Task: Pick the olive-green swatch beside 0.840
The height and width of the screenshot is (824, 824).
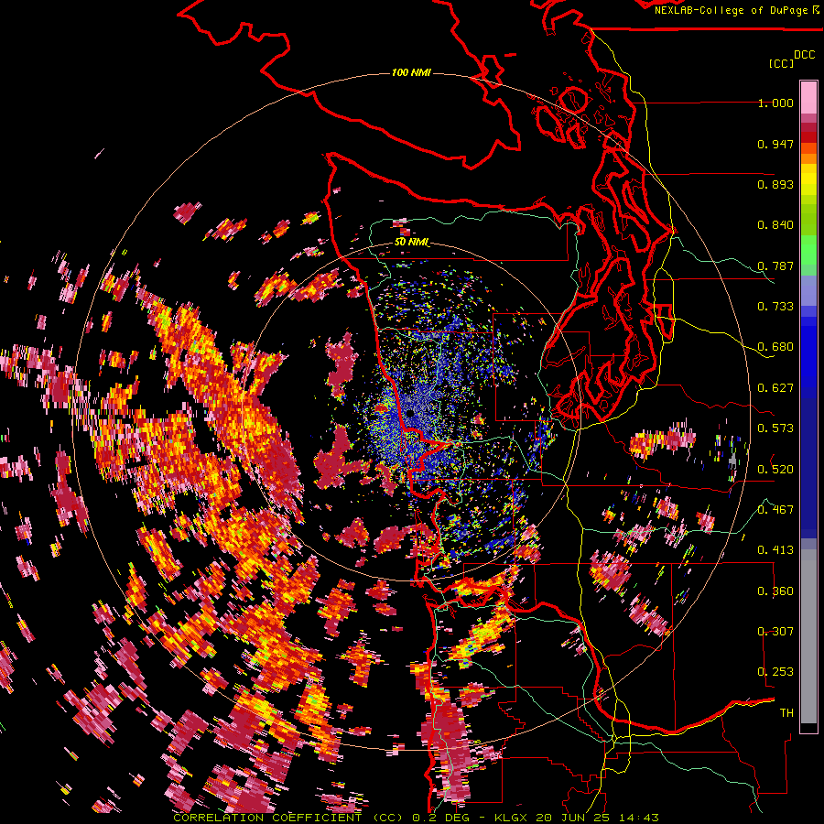Action: 808,221
